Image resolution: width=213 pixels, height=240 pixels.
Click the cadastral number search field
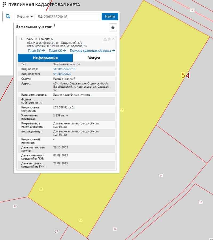68,17
